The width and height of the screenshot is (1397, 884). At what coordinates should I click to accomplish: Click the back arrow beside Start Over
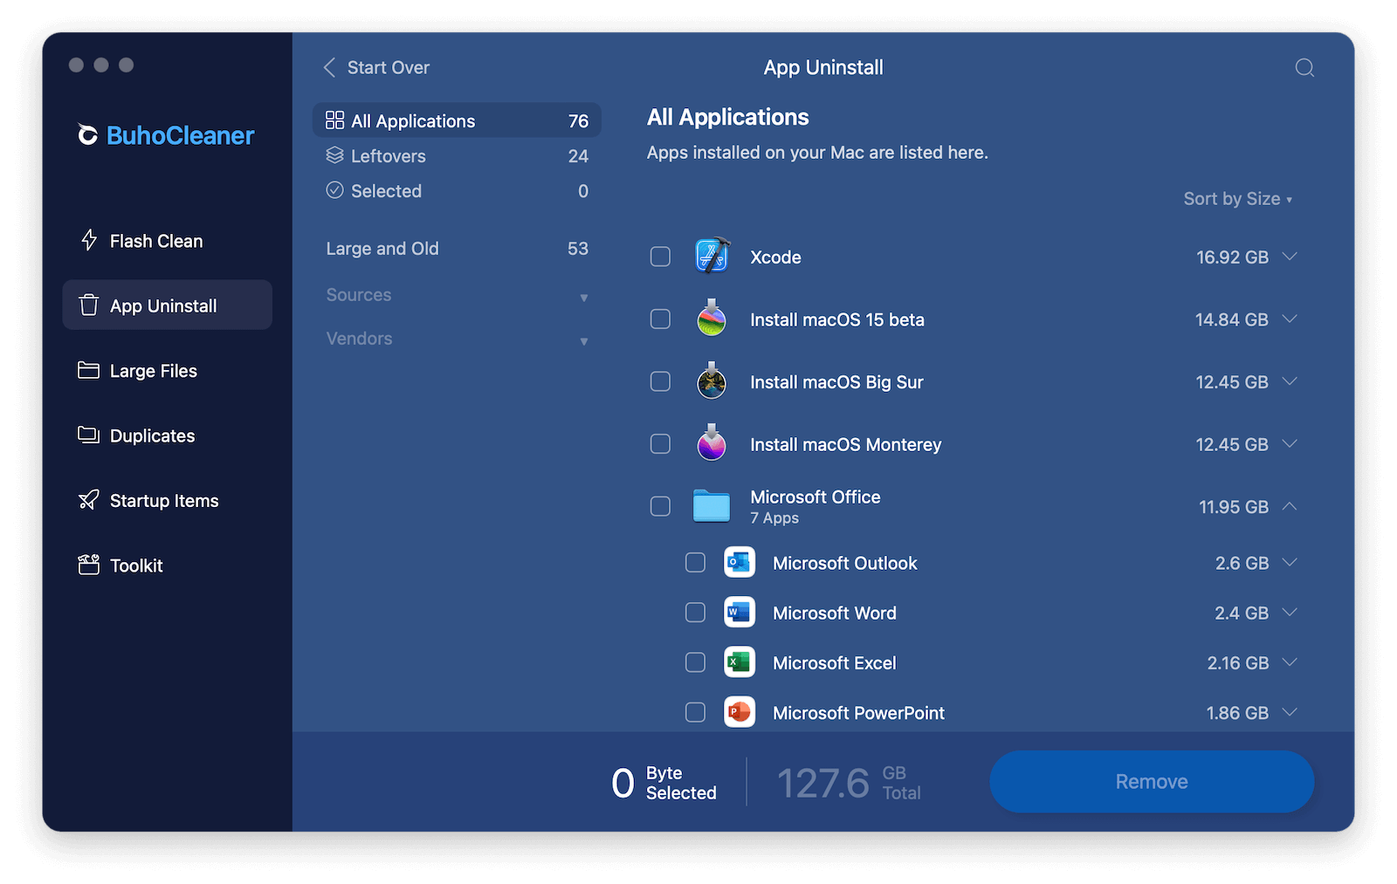[329, 68]
